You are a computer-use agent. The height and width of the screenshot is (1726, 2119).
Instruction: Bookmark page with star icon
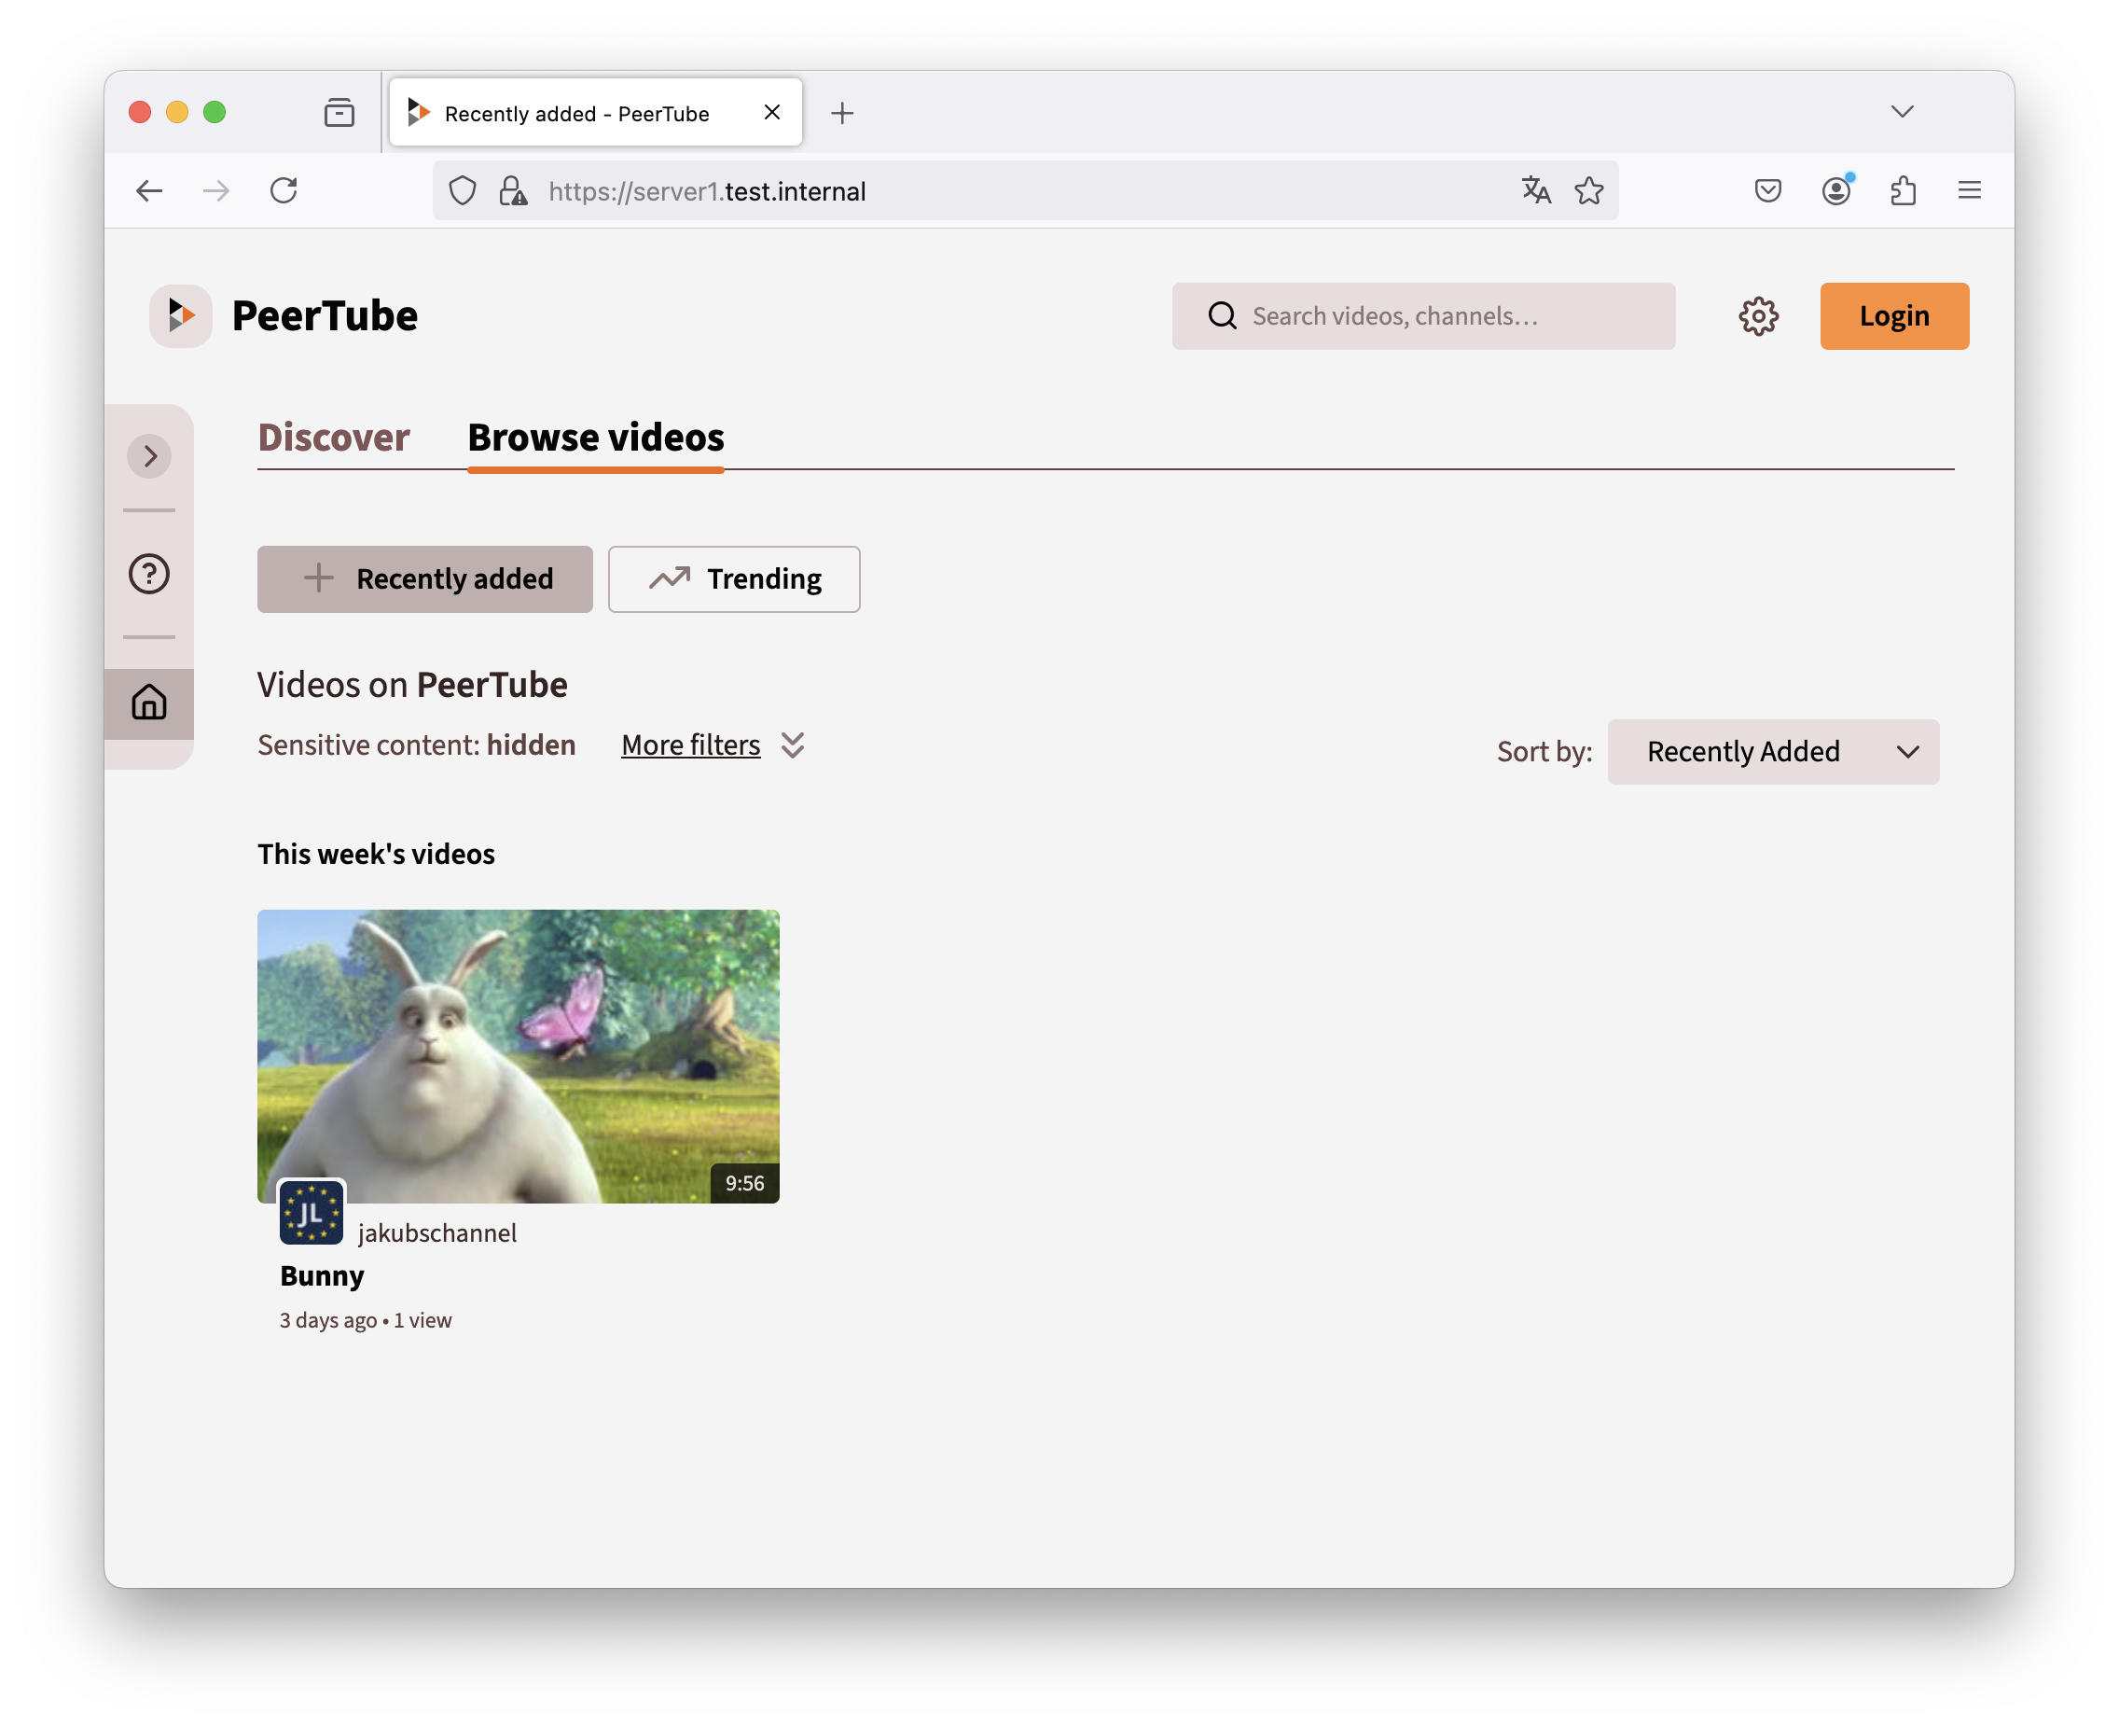tap(1588, 191)
